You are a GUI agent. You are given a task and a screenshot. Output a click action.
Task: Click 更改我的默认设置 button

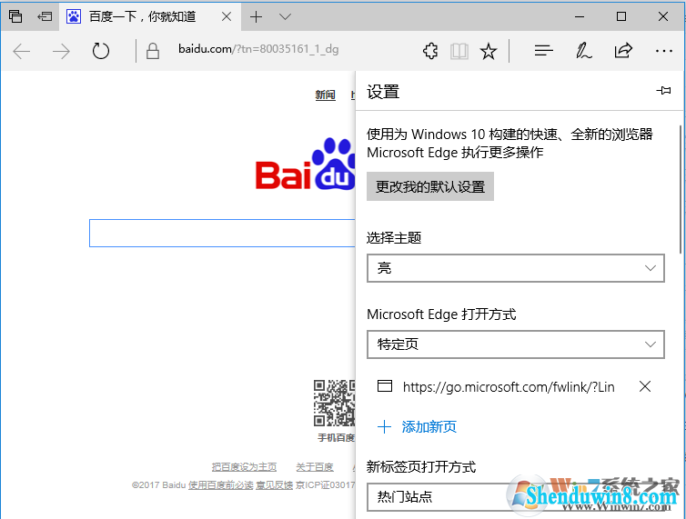click(430, 186)
